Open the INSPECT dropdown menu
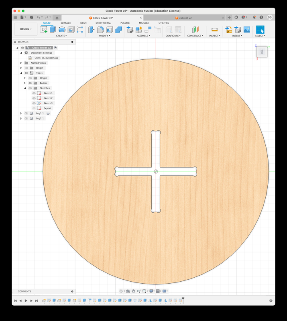Image resolution: width=287 pixels, height=321 pixels. click(x=215, y=36)
